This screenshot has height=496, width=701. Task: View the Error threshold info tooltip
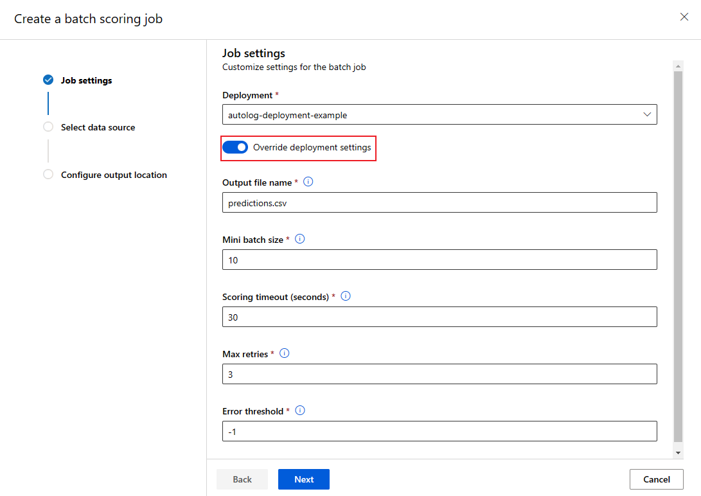[x=299, y=410]
